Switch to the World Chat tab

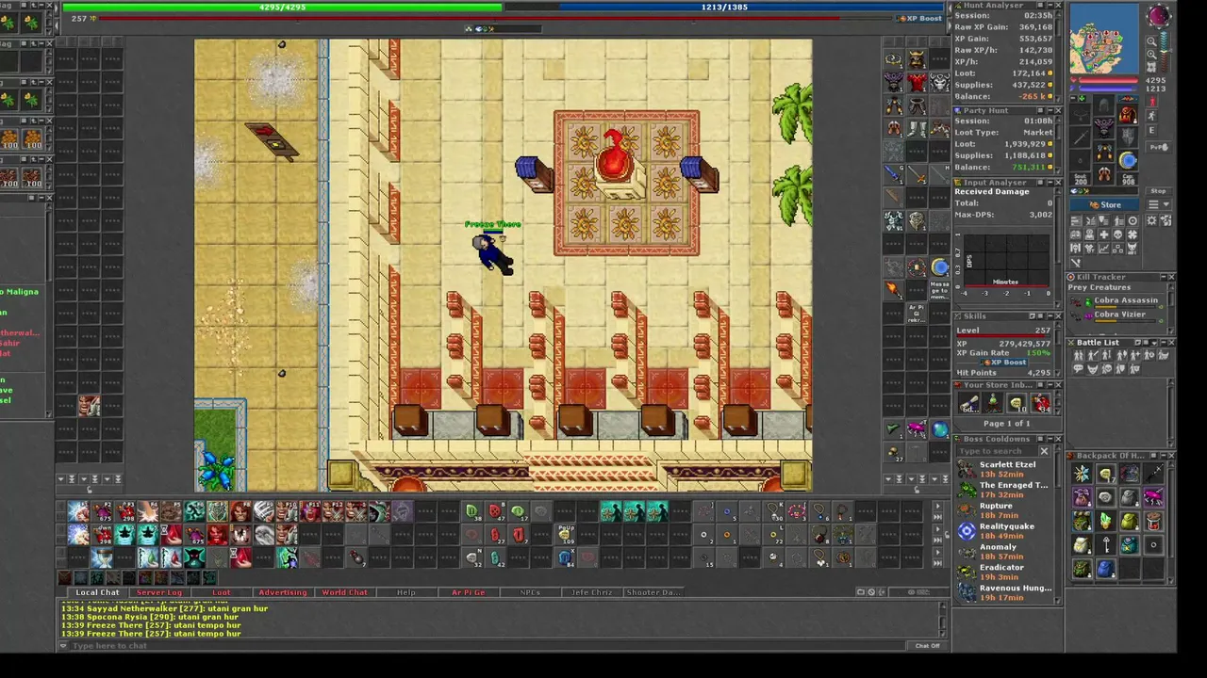click(345, 592)
